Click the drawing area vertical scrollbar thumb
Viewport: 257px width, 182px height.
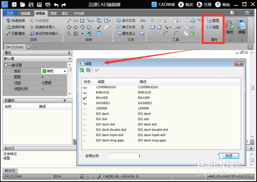coord(252,88)
